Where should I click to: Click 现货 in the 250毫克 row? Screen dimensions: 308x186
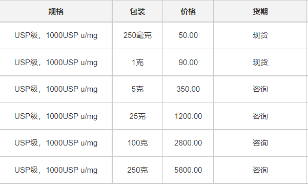260,35
